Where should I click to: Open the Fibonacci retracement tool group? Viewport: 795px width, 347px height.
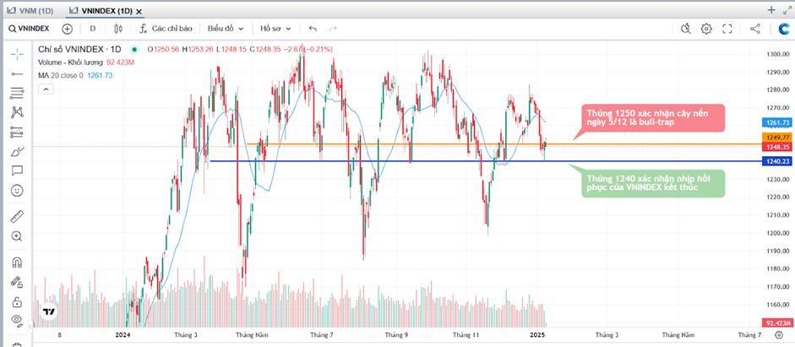[x=17, y=93]
